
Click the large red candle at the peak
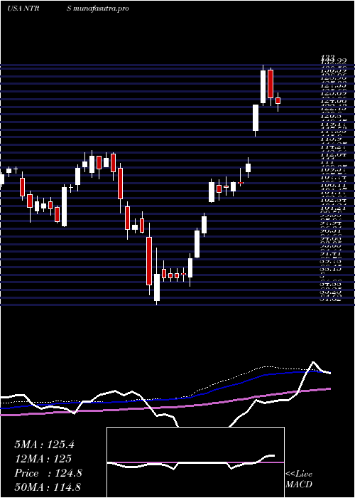(x=271, y=84)
